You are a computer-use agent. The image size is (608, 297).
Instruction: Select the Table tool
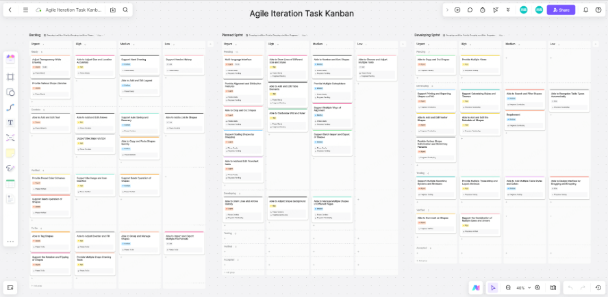click(10, 184)
